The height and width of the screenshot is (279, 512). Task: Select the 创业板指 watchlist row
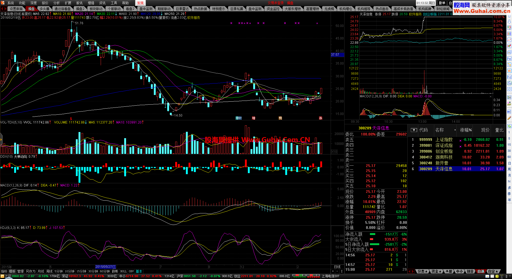(456, 151)
